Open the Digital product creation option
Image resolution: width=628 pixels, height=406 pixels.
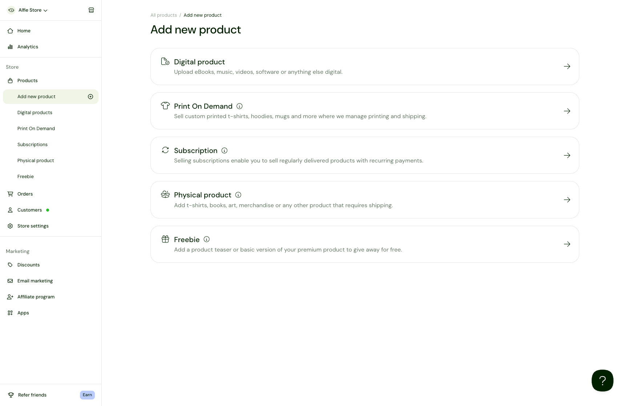pos(364,67)
